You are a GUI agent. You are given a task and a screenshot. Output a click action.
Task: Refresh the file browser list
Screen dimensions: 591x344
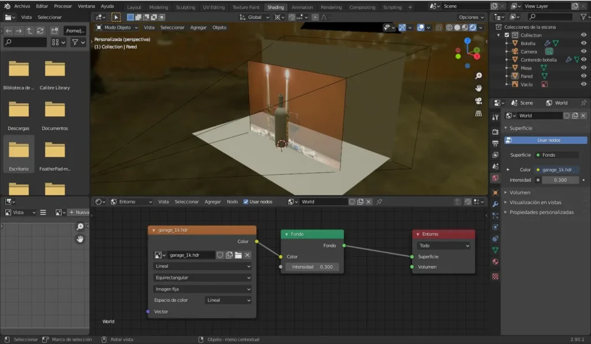point(40,31)
